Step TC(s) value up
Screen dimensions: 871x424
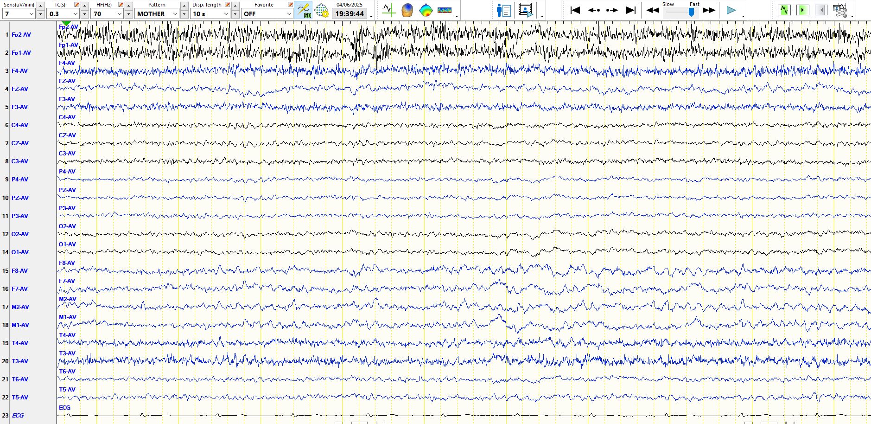pyautogui.click(x=84, y=6)
